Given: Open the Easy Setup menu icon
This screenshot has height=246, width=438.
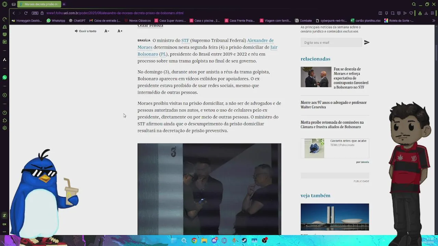Looking at the screenshot, I should [x=433, y=13].
